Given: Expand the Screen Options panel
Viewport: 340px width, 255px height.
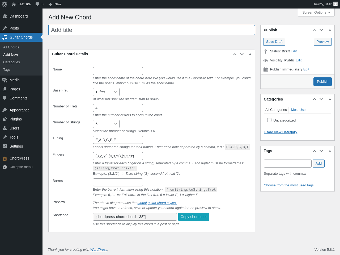Looking at the screenshot, I should (316, 12).
